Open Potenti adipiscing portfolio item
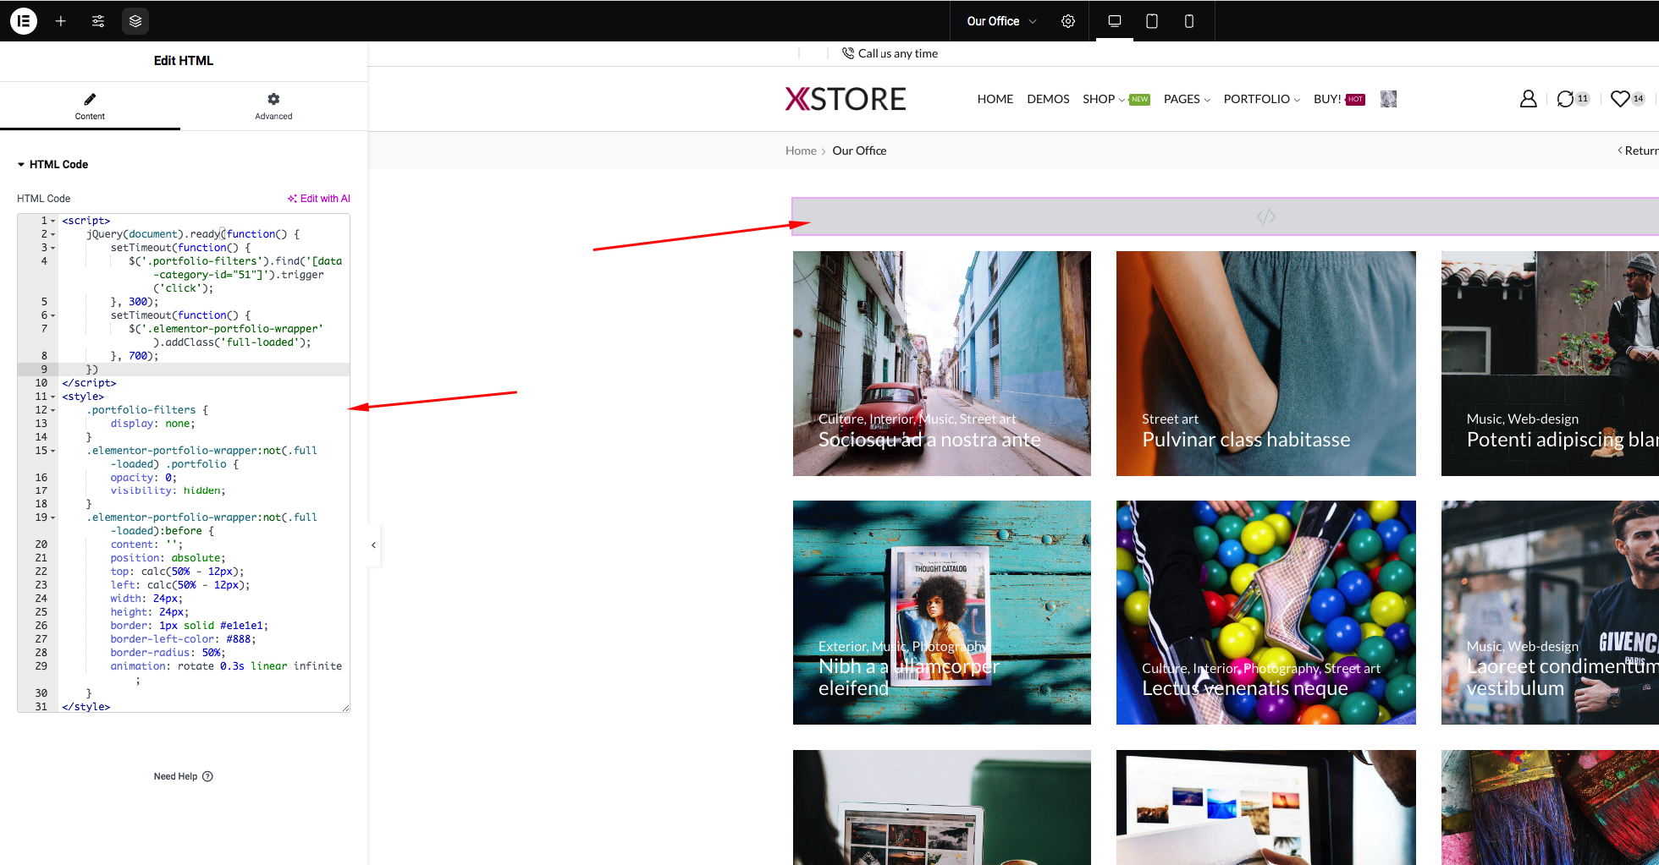 [x=1550, y=364]
